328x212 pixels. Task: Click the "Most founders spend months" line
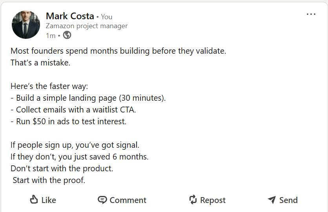118,51
